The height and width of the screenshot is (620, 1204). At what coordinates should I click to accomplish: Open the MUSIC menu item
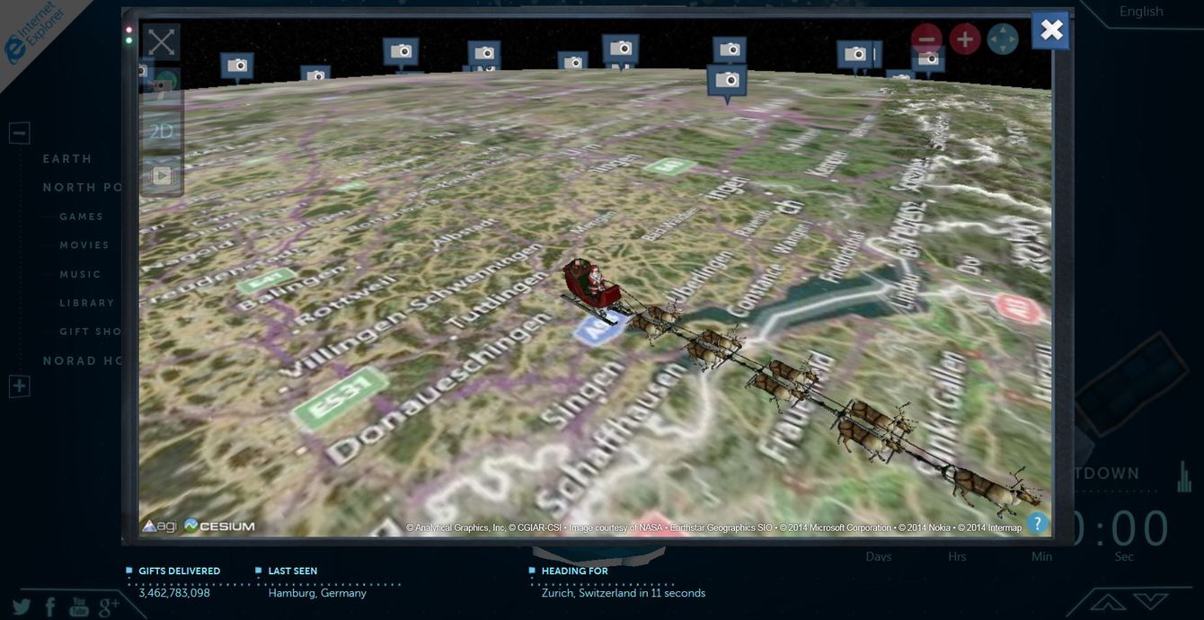point(81,274)
